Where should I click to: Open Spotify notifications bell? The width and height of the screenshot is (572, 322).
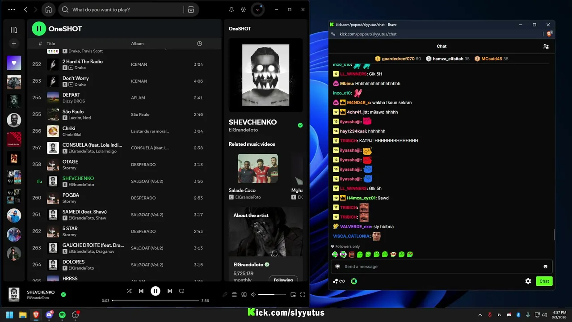pos(231,9)
